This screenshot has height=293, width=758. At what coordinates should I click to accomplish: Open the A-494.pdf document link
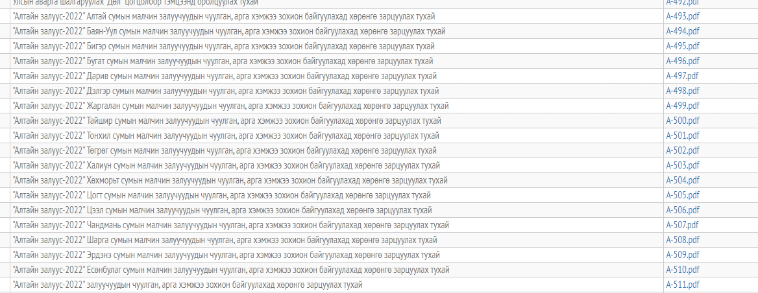click(x=683, y=31)
